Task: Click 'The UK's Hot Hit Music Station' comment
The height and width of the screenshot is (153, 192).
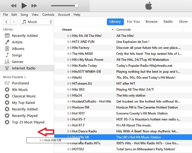Action: click(x=139, y=137)
